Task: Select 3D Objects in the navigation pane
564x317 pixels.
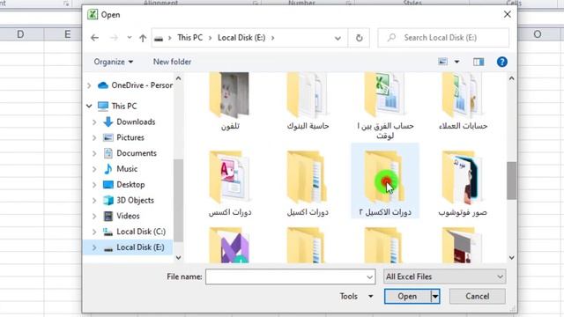Action: coord(129,200)
